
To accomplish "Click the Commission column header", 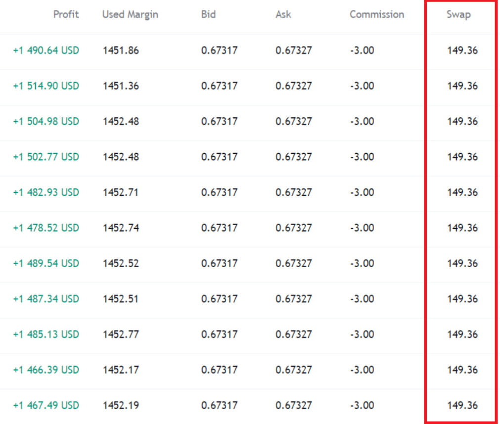I will click(x=376, y=14).
